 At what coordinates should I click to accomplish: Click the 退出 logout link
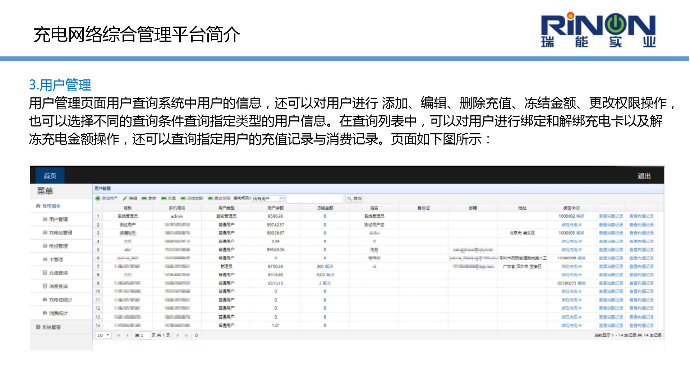coord(644,176)
